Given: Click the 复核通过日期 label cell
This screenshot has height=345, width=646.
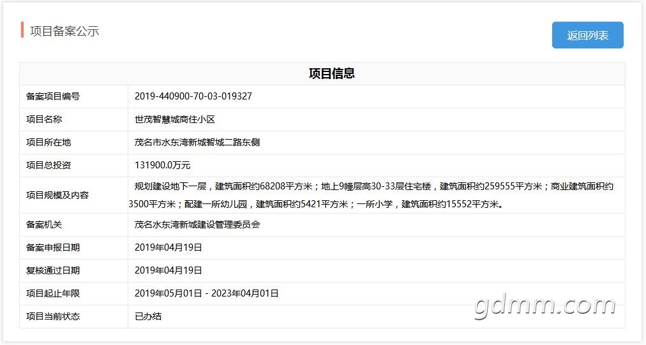Looking at the screenshot, I should [74, 271].
